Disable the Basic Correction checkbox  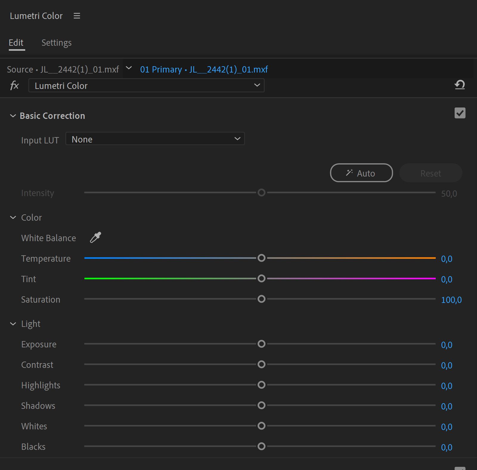460,113
